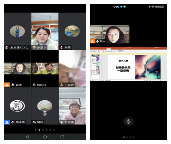
Task: Click microphone icon beside 若水 in grid
Action: [x=13, y=85]
